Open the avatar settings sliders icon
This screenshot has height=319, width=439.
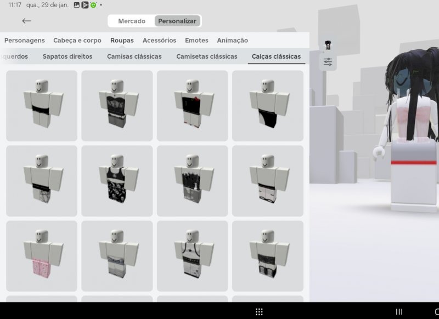click(328, 61)
